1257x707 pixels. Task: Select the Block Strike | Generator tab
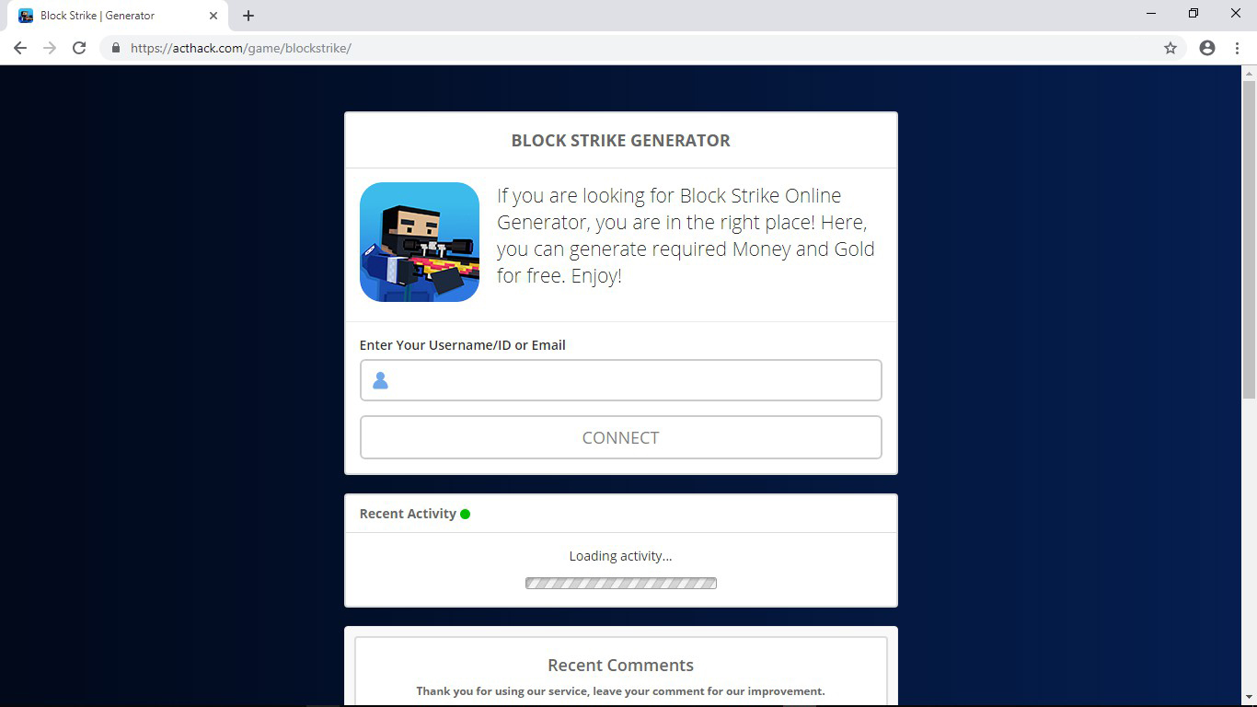tap(118, 16)
